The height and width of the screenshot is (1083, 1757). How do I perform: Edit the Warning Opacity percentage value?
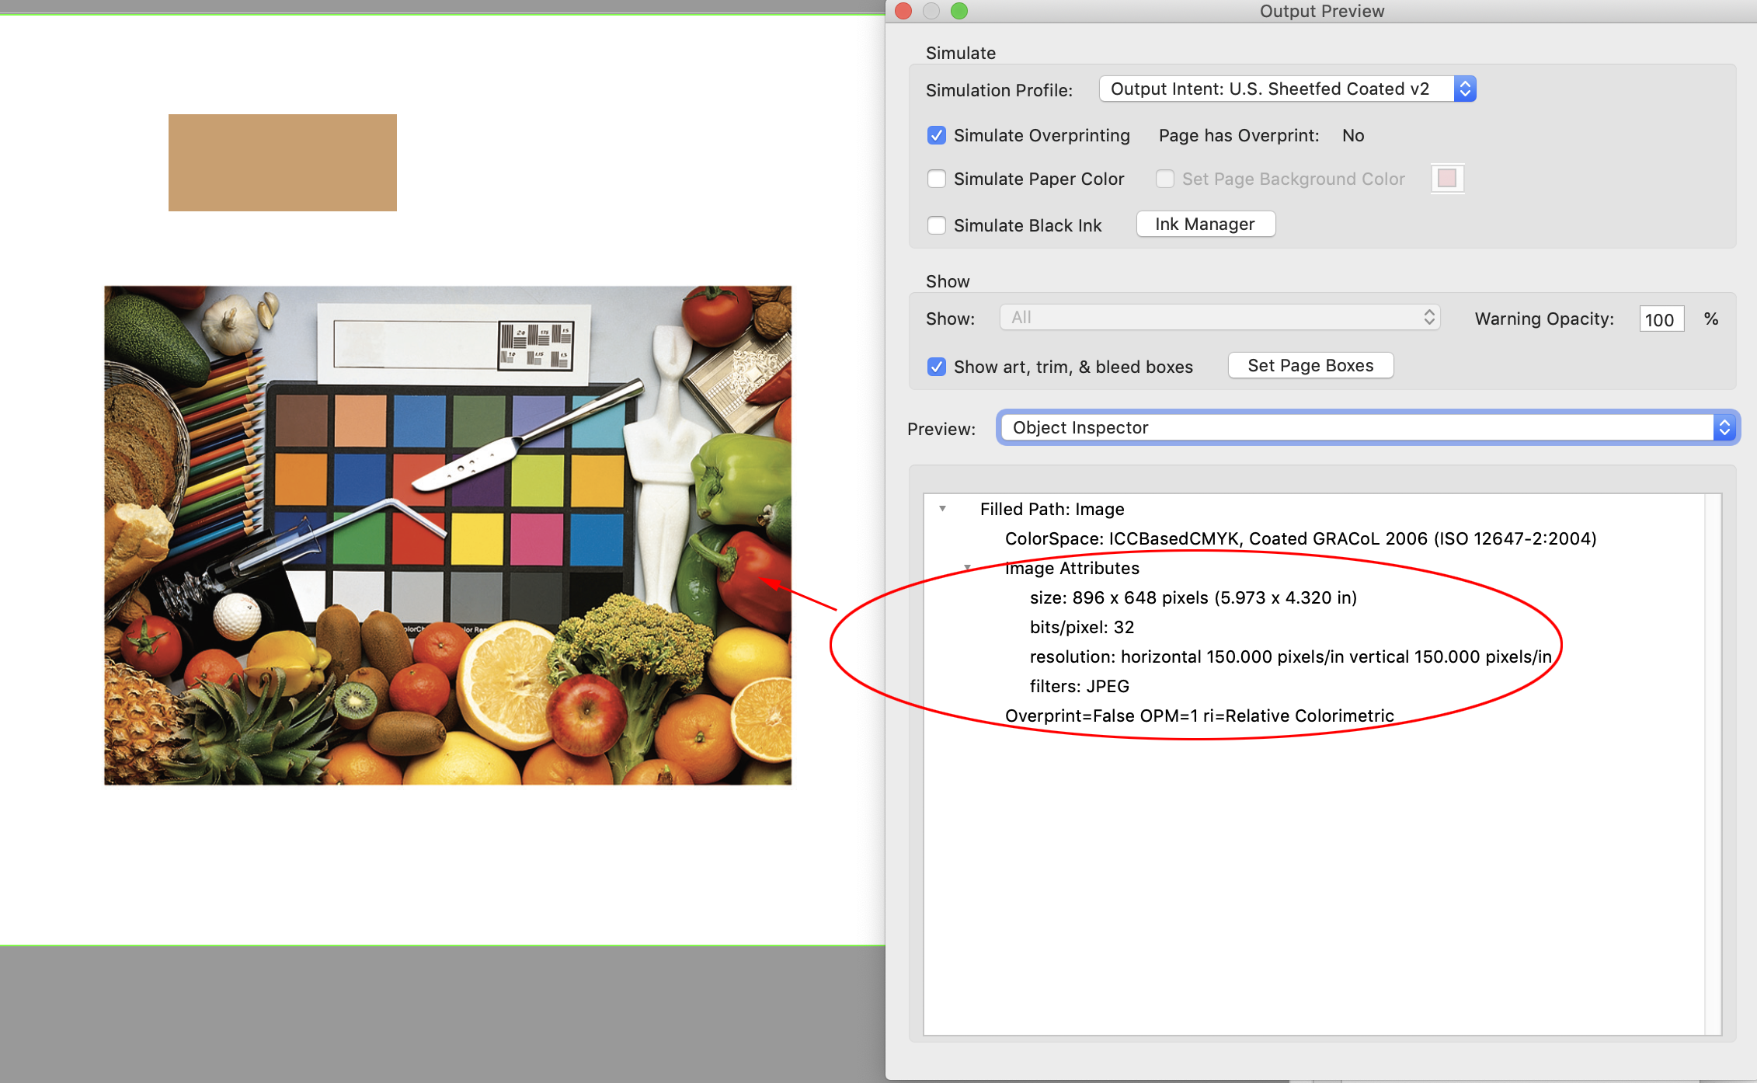(x=1661, y=319)
